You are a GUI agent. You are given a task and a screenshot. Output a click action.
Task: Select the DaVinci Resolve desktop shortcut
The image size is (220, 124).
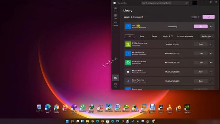[161, 108]
